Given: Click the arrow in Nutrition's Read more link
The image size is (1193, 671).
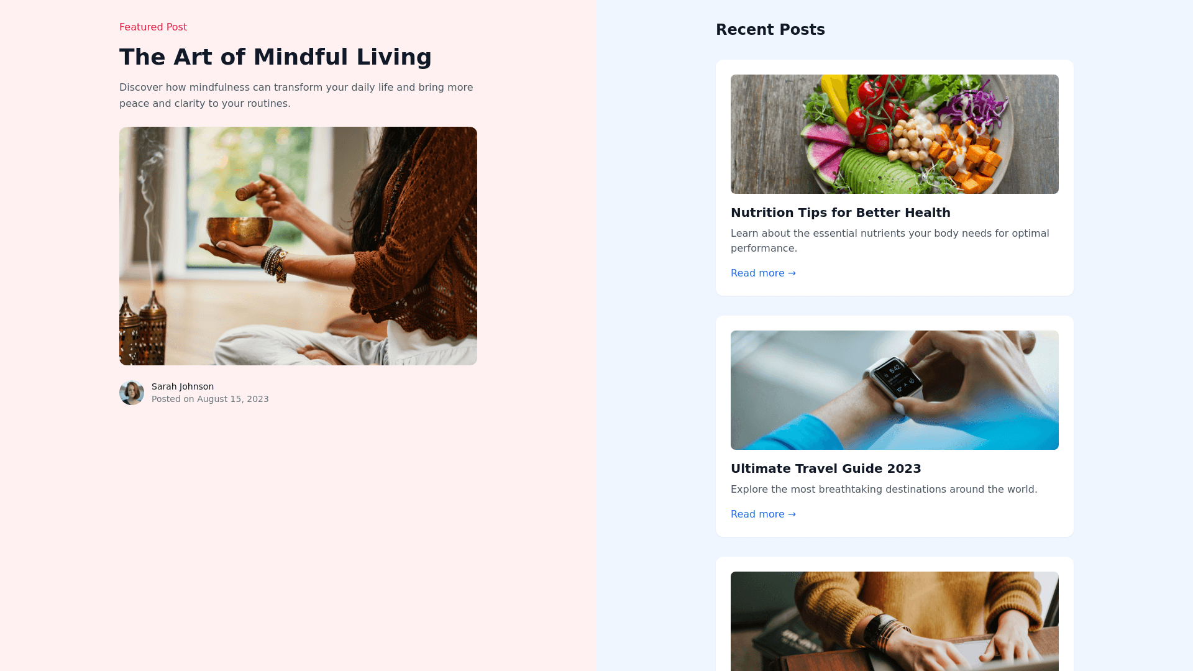Looking at the screenshot, I should pos(792,273).
